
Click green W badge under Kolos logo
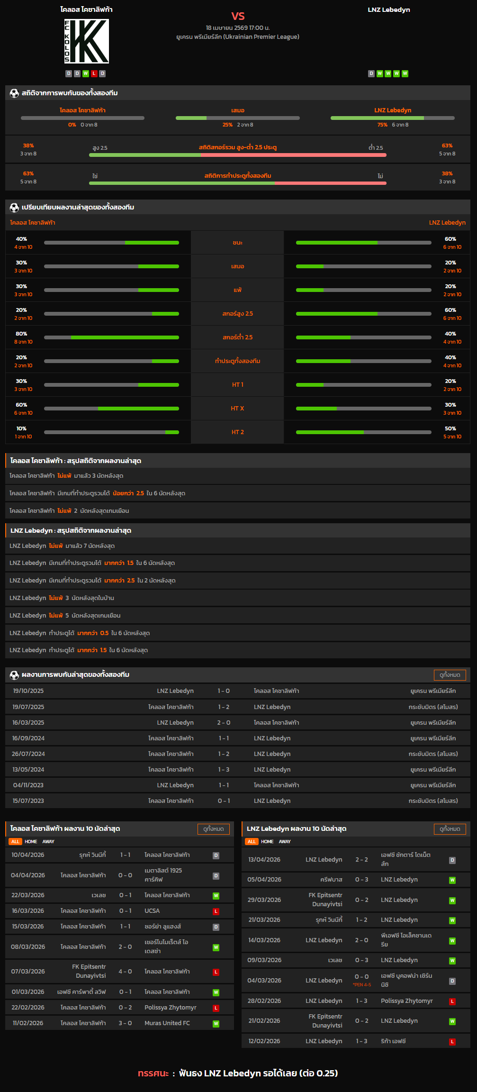(86, 73)
